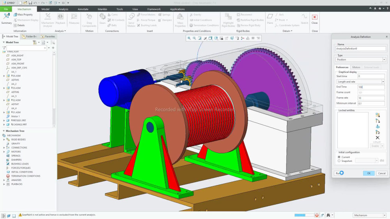This screenshot has height=219, width=390.
Task: Click the Frame rate input field
Action: coord(371,98)
